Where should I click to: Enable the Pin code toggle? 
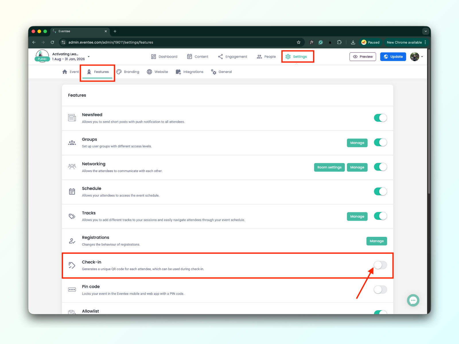coord(380,290)
